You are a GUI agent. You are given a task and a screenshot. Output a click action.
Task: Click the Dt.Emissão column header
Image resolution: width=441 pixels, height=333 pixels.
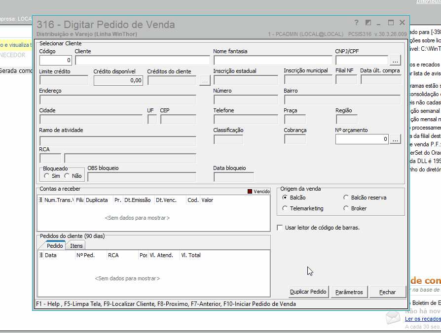click(138, 200)
